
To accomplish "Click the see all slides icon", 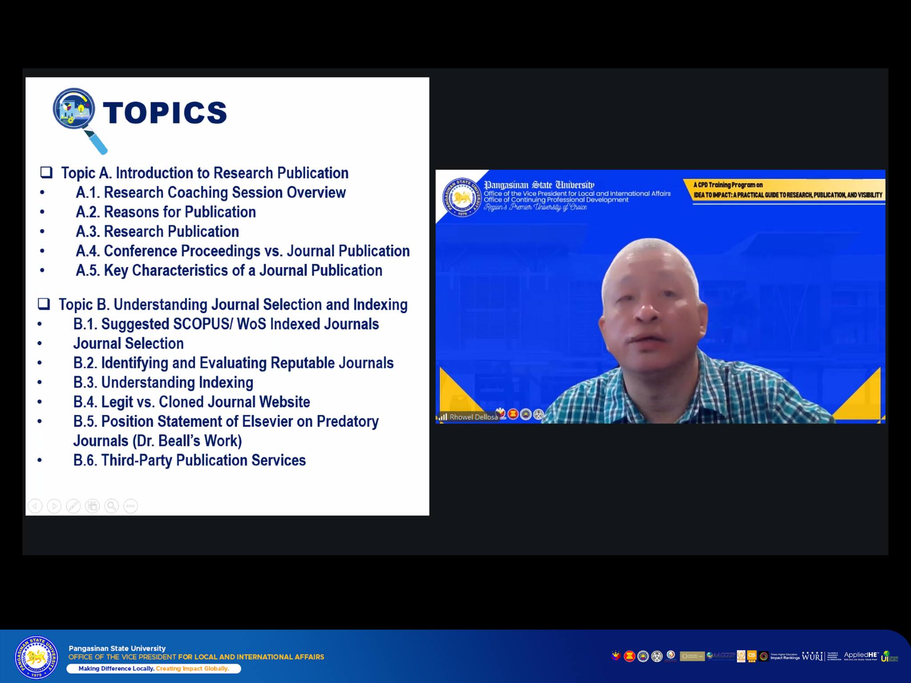I will coord(93,506).
